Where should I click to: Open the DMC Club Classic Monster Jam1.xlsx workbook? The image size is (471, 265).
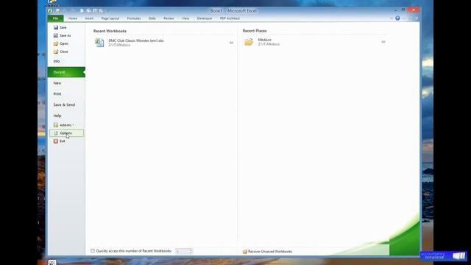[130, 43]
